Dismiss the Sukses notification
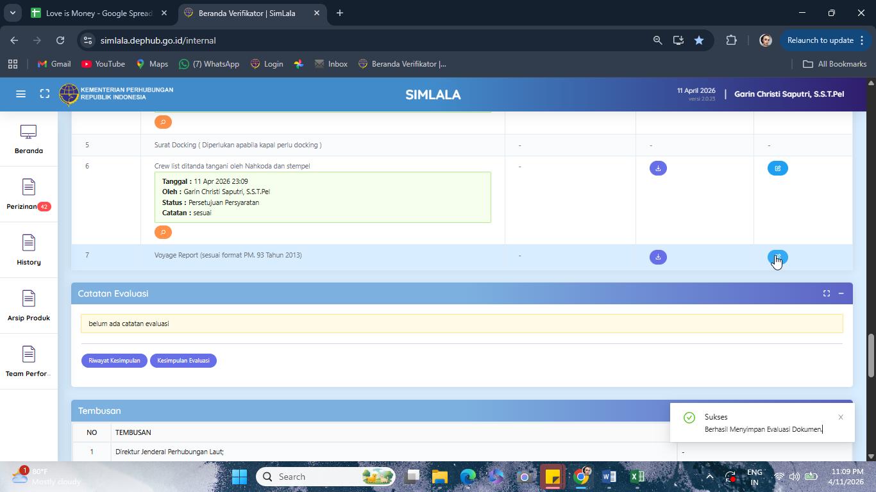This screenshot has width=876, height=492. click(x=841, y=417)
